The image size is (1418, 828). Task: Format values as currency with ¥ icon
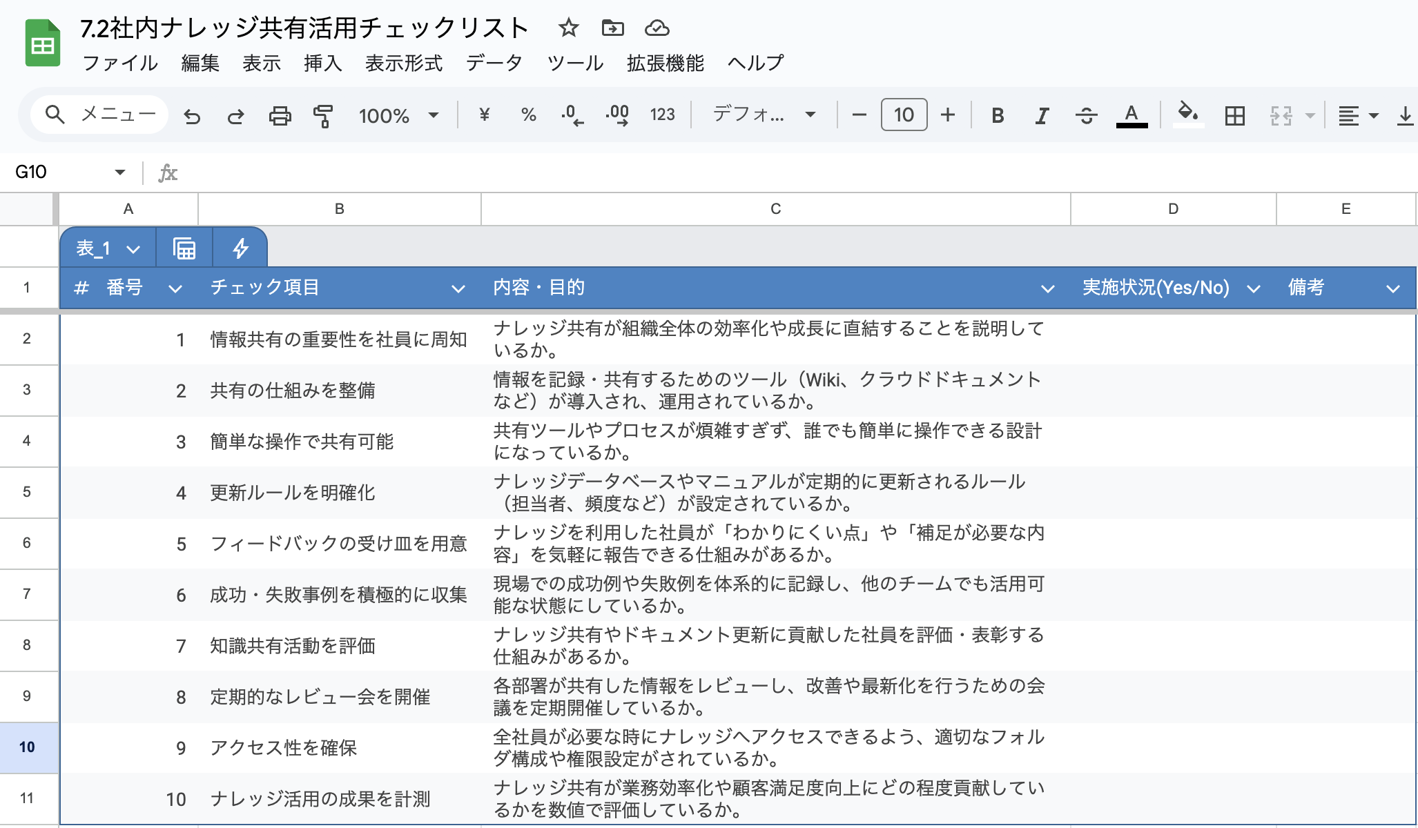pyautogui.click(x=484, y=115)
